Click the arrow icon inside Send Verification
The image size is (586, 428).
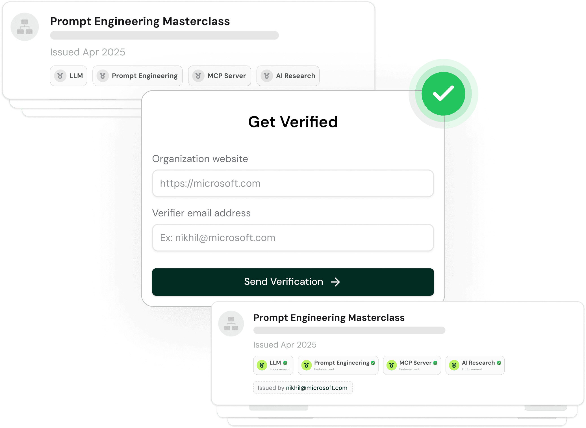(336, 282)
